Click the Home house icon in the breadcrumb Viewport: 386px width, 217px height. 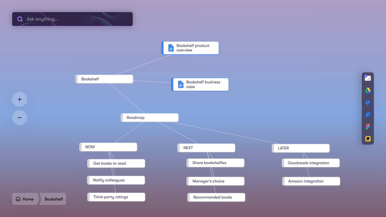pyautogui.click(x=19, y=199)
